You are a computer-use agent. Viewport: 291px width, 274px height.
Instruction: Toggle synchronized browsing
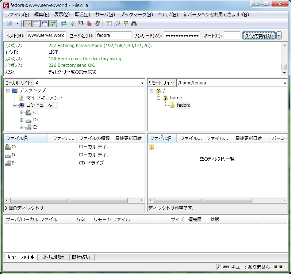coord(126,24)
